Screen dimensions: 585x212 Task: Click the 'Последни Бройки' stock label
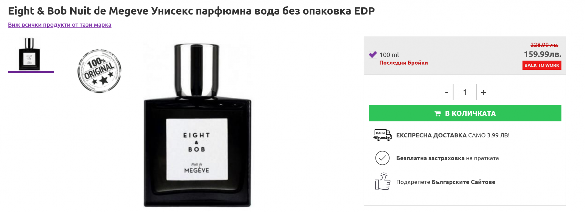[x=404, y=63]
